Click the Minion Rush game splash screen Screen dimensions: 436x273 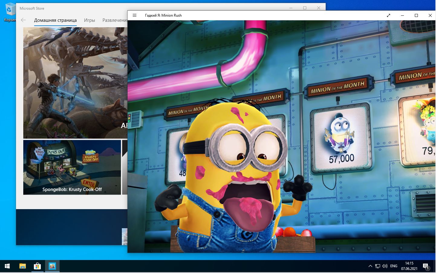point(281,136)
